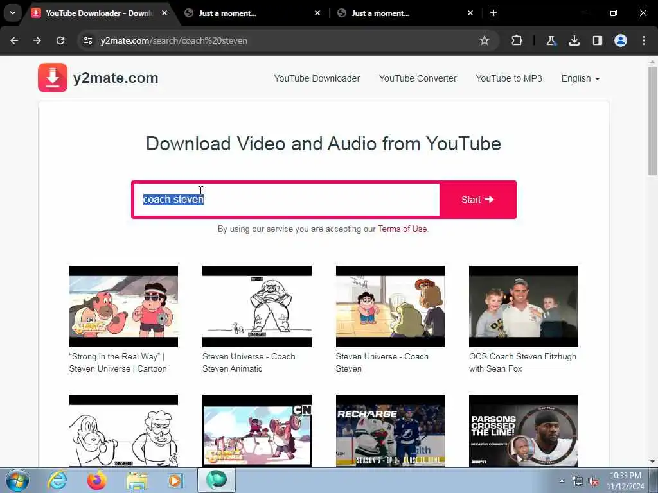The width and height of the screenshot is (658, 493).
Task: Go back with the browser back arrow
Action: click(14, 40)
